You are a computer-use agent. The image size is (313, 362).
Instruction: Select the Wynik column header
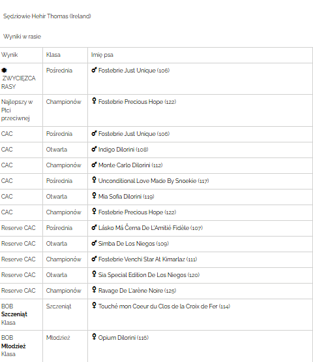click(x=9, y=55)
